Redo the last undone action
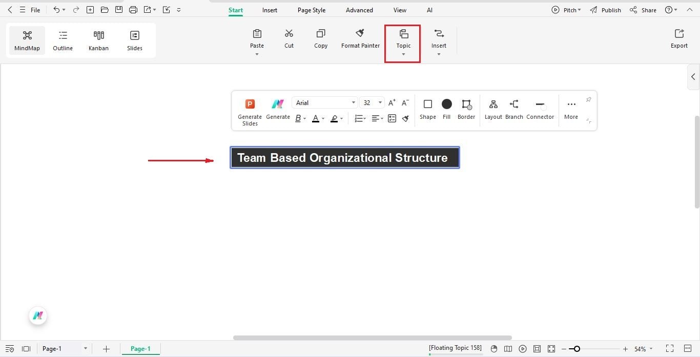The image size is (700, 357). [76, 10]
